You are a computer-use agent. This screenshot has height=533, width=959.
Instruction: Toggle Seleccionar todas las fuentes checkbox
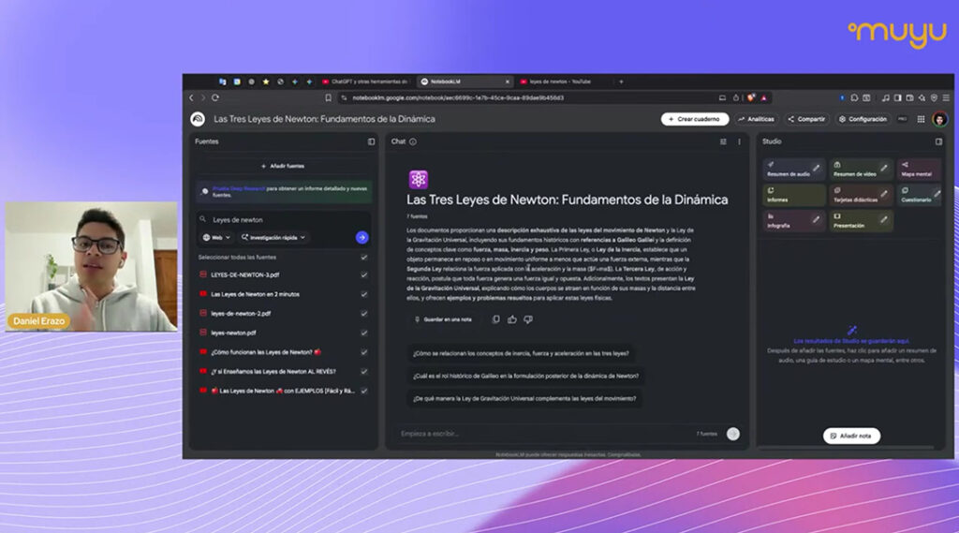point(364,257)
